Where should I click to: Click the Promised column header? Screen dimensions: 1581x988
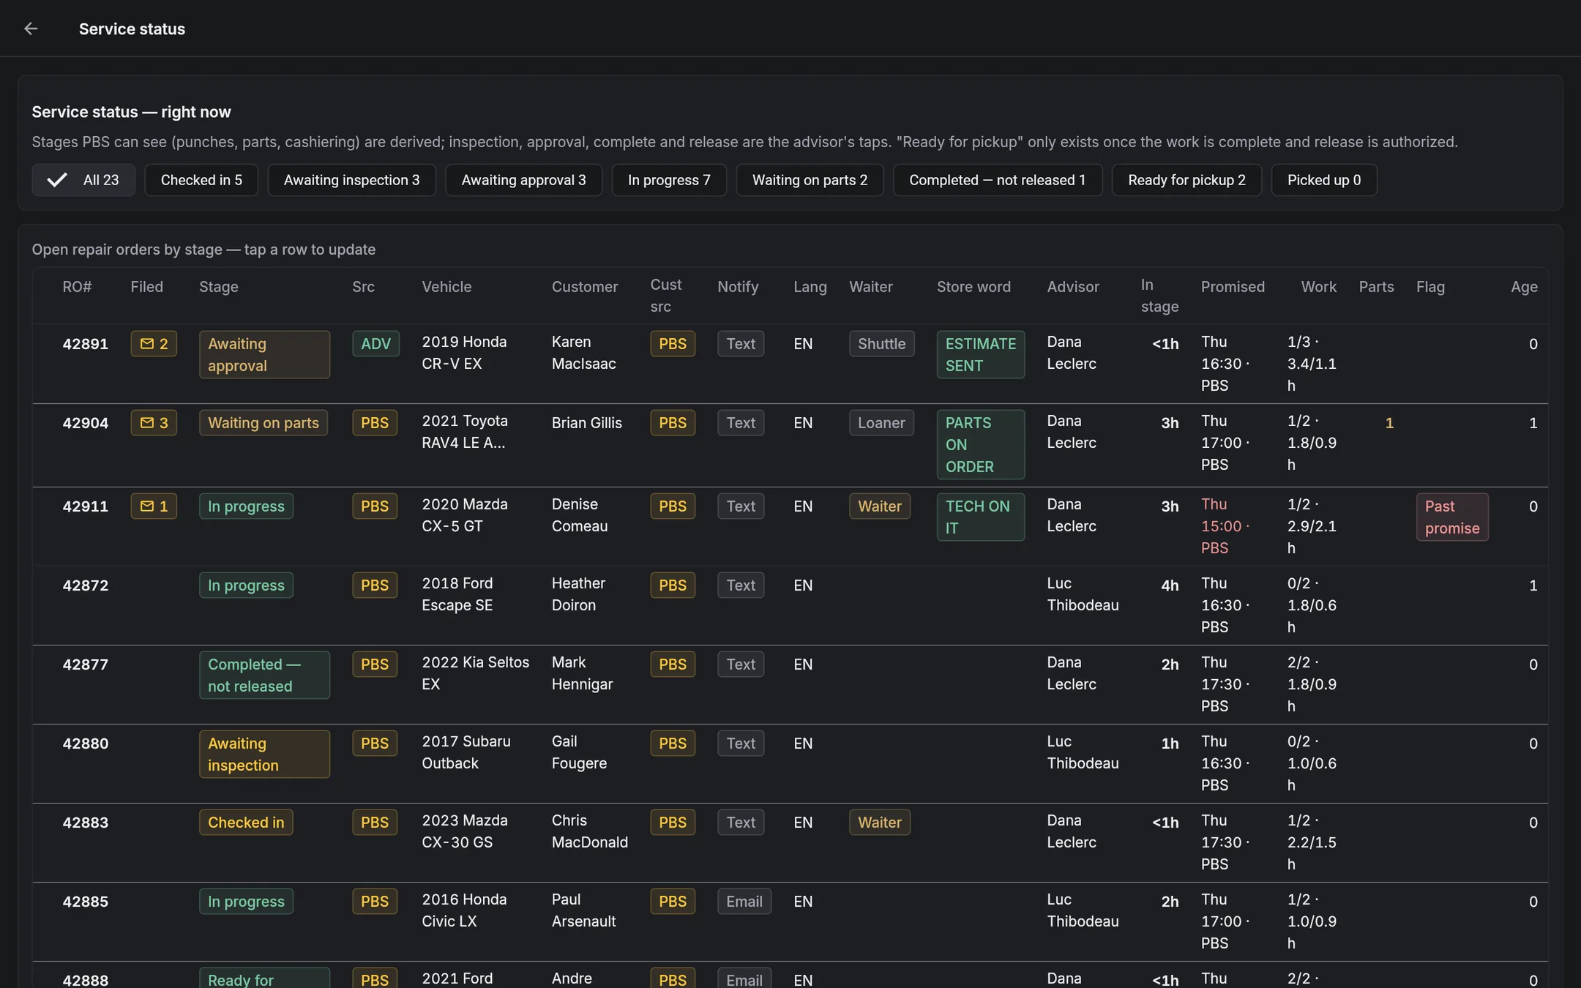[1233, 287]
